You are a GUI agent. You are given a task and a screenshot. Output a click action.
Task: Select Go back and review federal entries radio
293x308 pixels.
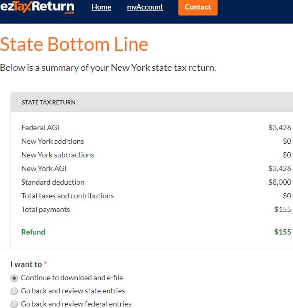[x=14, y=304]
